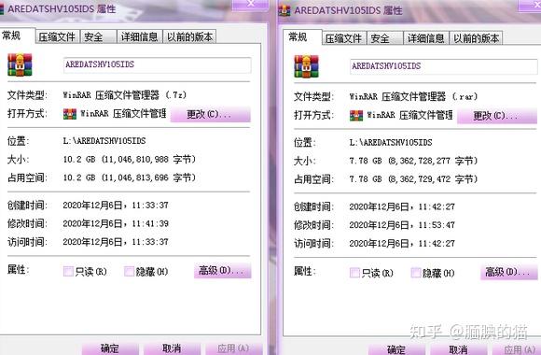
Task: Switch to 详细信息 tab in the left dialog
Action: coord(139,36)
